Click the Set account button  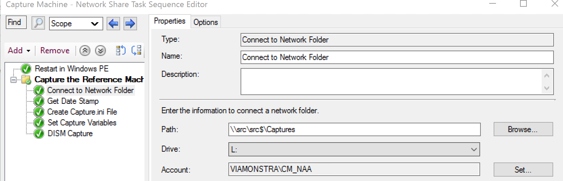[x=523, y=170]
